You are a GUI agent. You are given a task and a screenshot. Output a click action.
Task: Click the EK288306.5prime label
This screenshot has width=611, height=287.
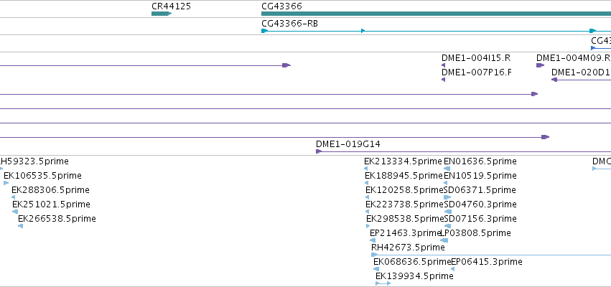click(50, 190)
